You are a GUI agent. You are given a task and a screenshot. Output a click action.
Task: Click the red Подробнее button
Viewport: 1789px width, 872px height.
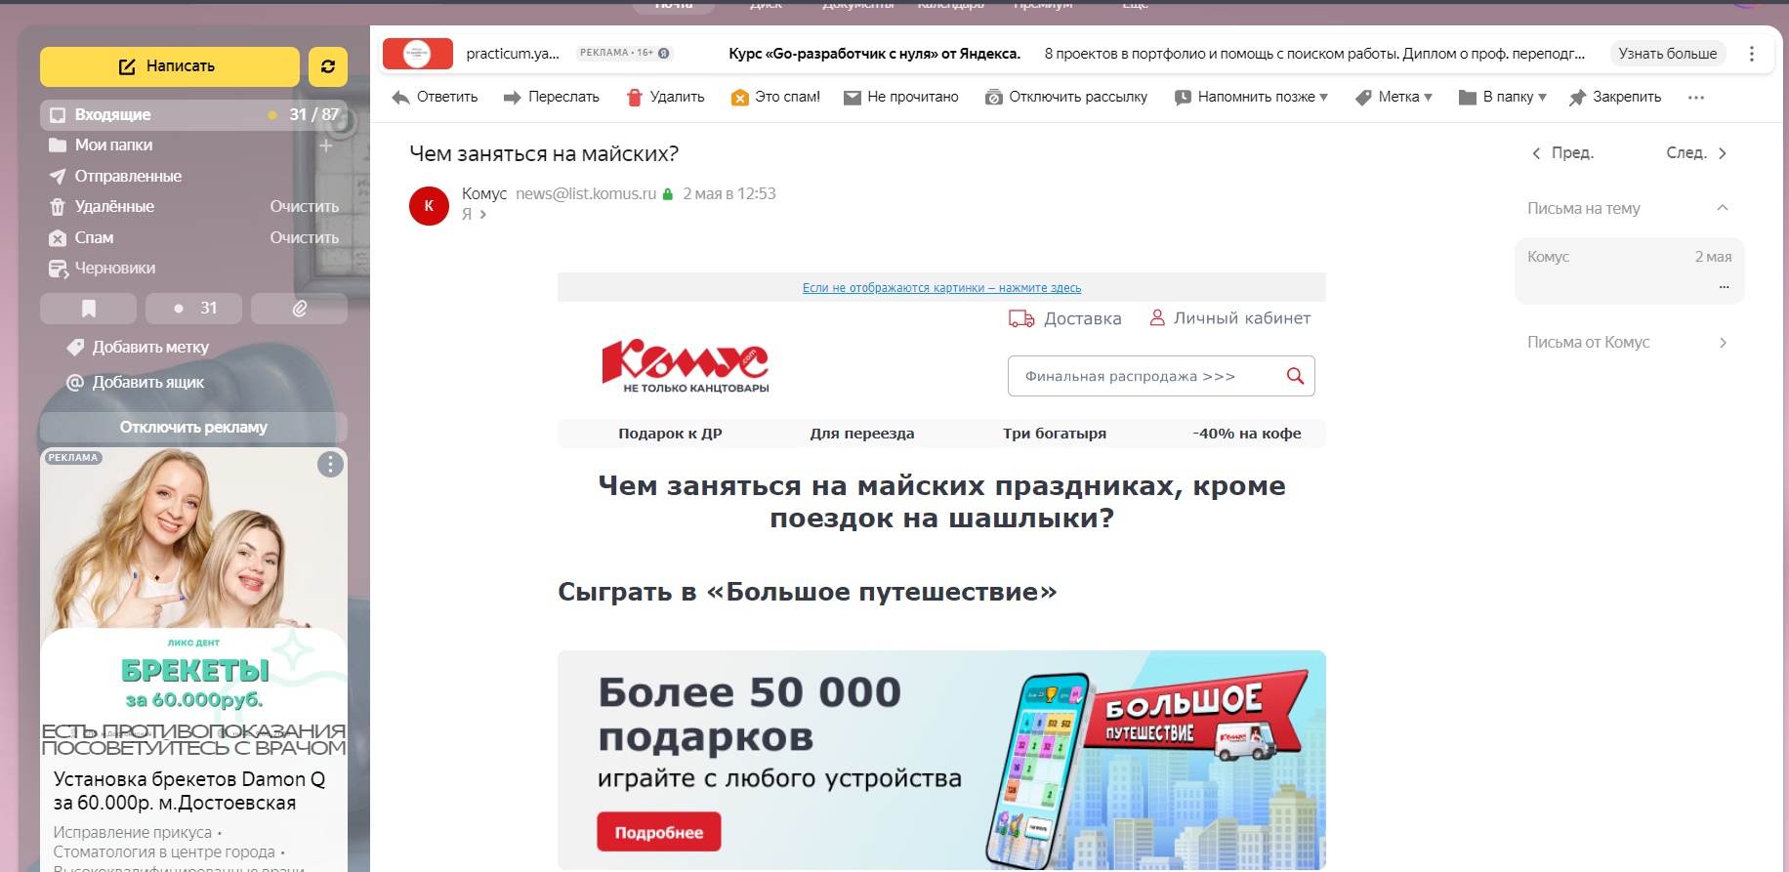click(659, 832)
